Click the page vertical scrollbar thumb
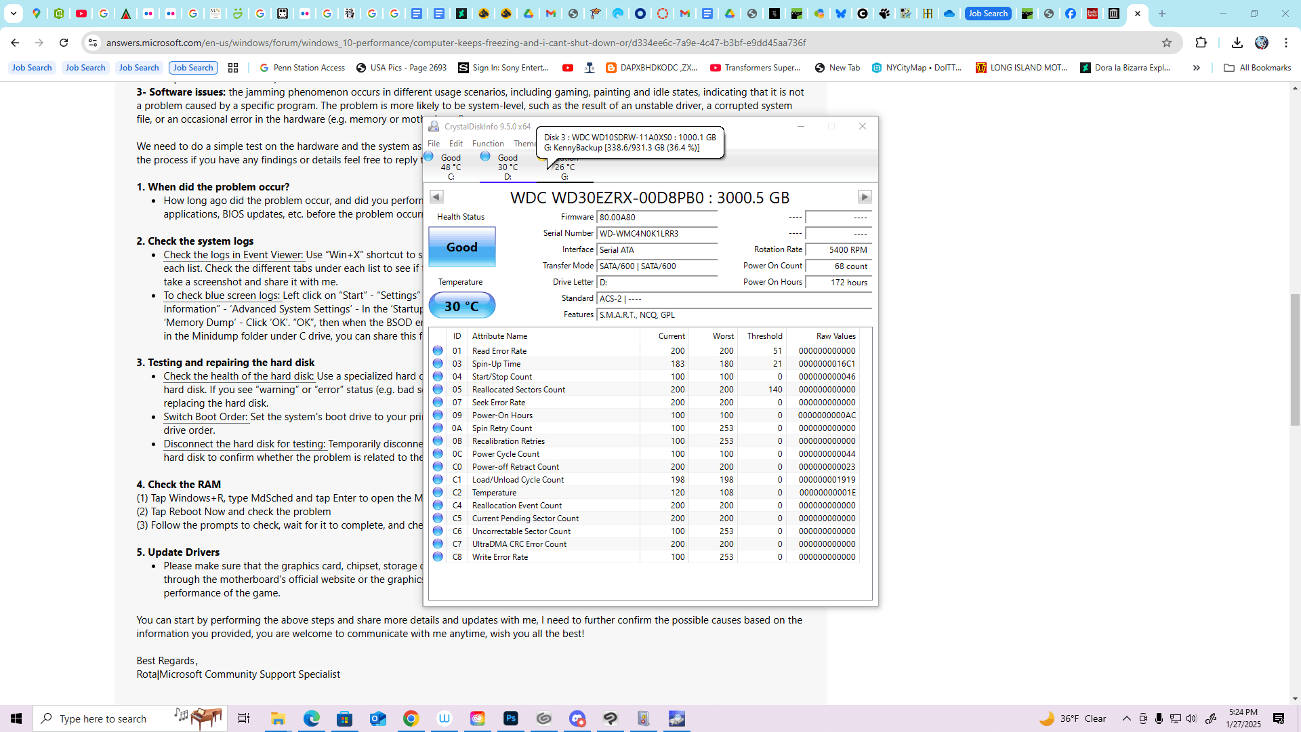This screenshot has height=732, width=1301. coord(1295,359)
